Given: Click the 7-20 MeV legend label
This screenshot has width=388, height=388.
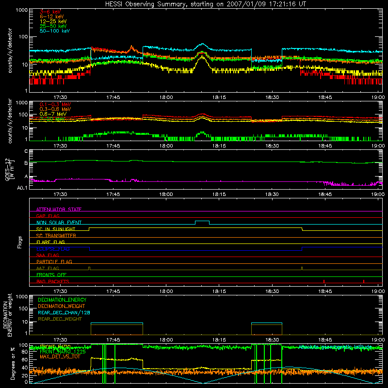Looking at the screenshot, I should (x=52, y=119).
